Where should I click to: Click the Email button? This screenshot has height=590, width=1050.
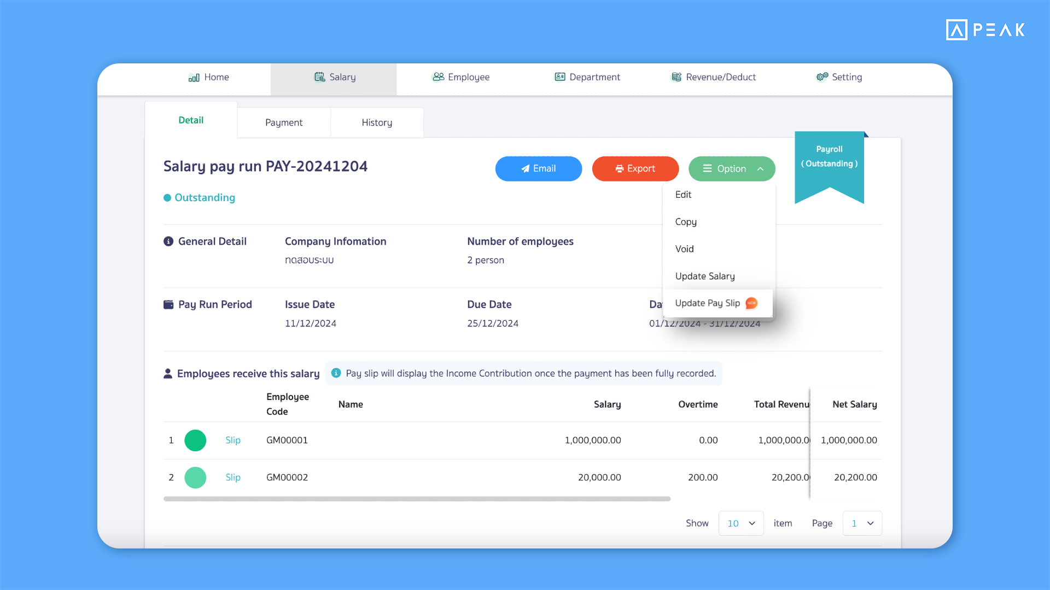click(539, 169)
